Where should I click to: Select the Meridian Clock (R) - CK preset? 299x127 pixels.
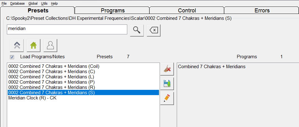pyautogui.click(x=32, y=98)
